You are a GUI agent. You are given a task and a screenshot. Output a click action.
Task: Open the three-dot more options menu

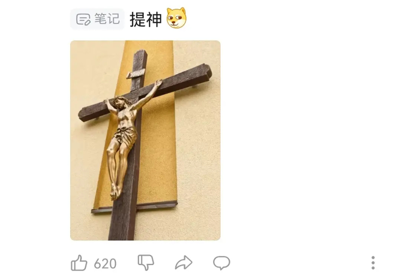[x=373, y=263]
